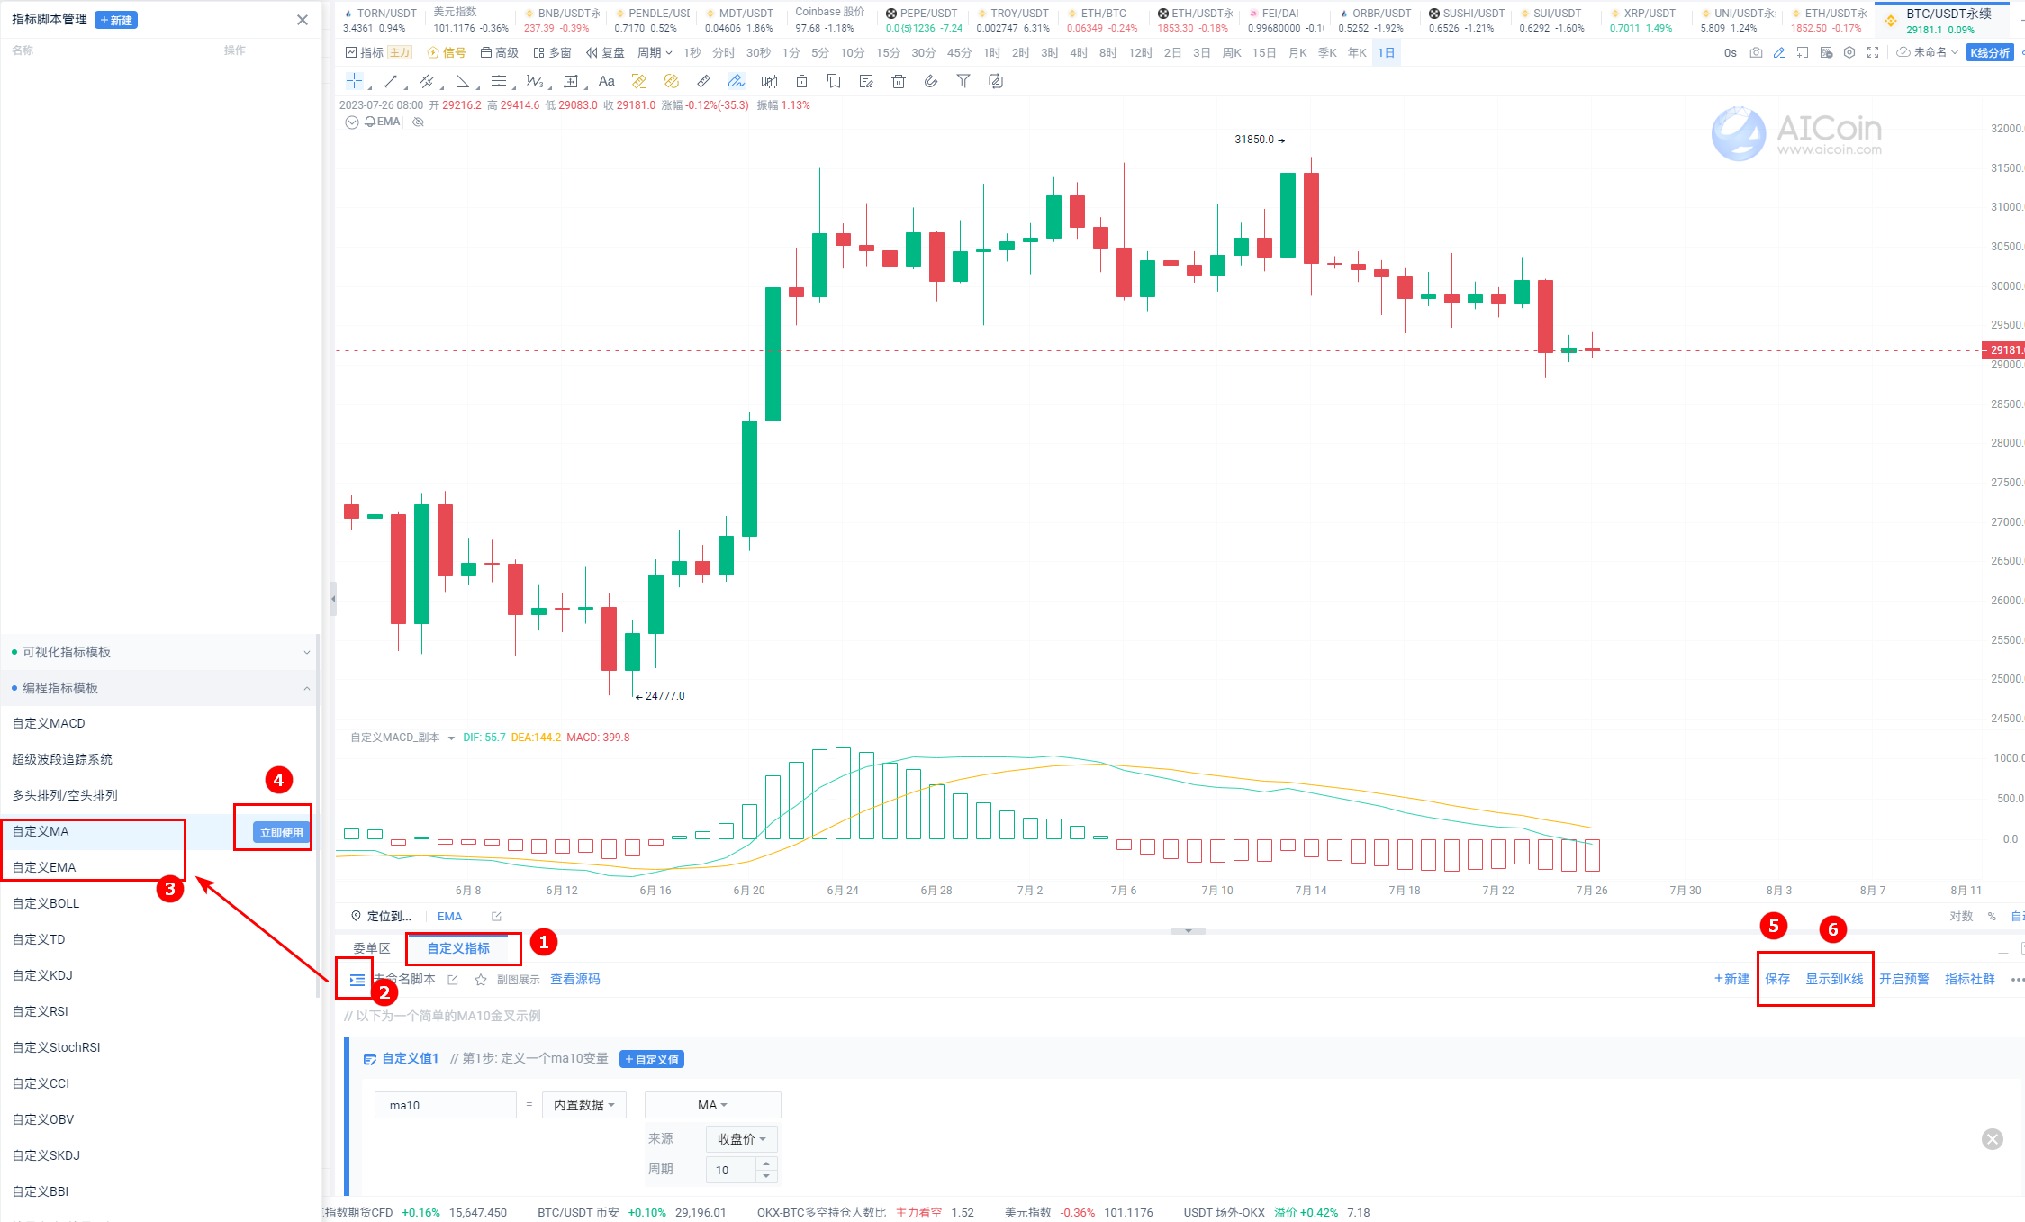
Task: Click 开启预警 alert link
Action: [x=1903, y=979]
